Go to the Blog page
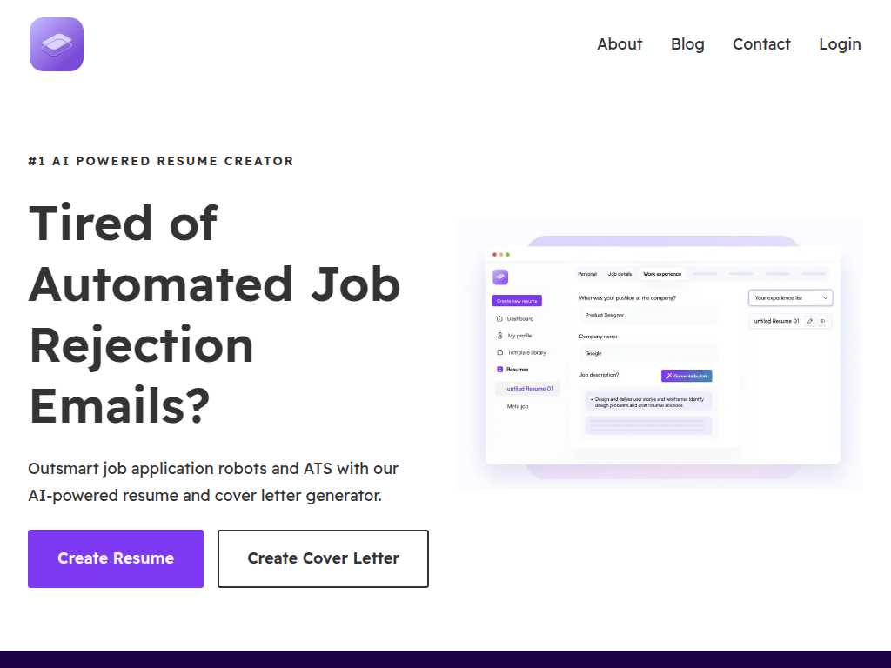 687,44
